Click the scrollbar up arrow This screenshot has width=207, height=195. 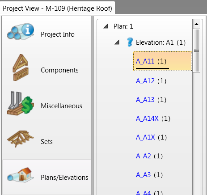[x=196, y=24]
